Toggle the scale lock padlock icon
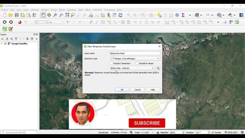The width and height of the screenshot is (245, 138). (x=158, y=132)
